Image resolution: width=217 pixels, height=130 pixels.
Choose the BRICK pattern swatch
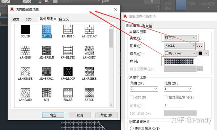tap(89, 93)
